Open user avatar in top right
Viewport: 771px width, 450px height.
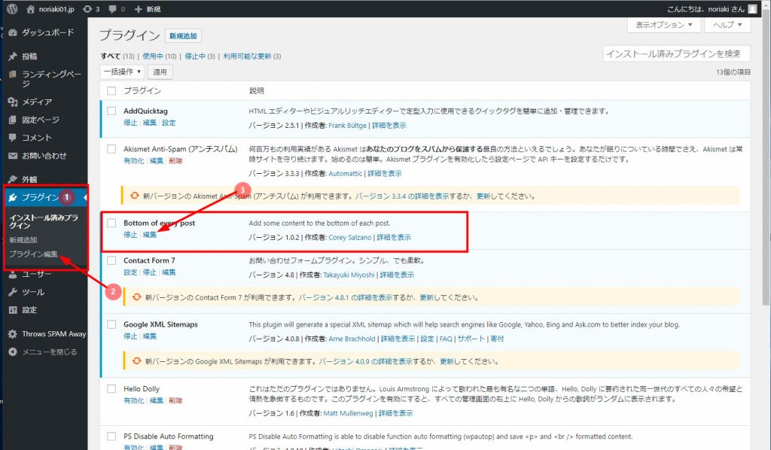pos(752,9)
